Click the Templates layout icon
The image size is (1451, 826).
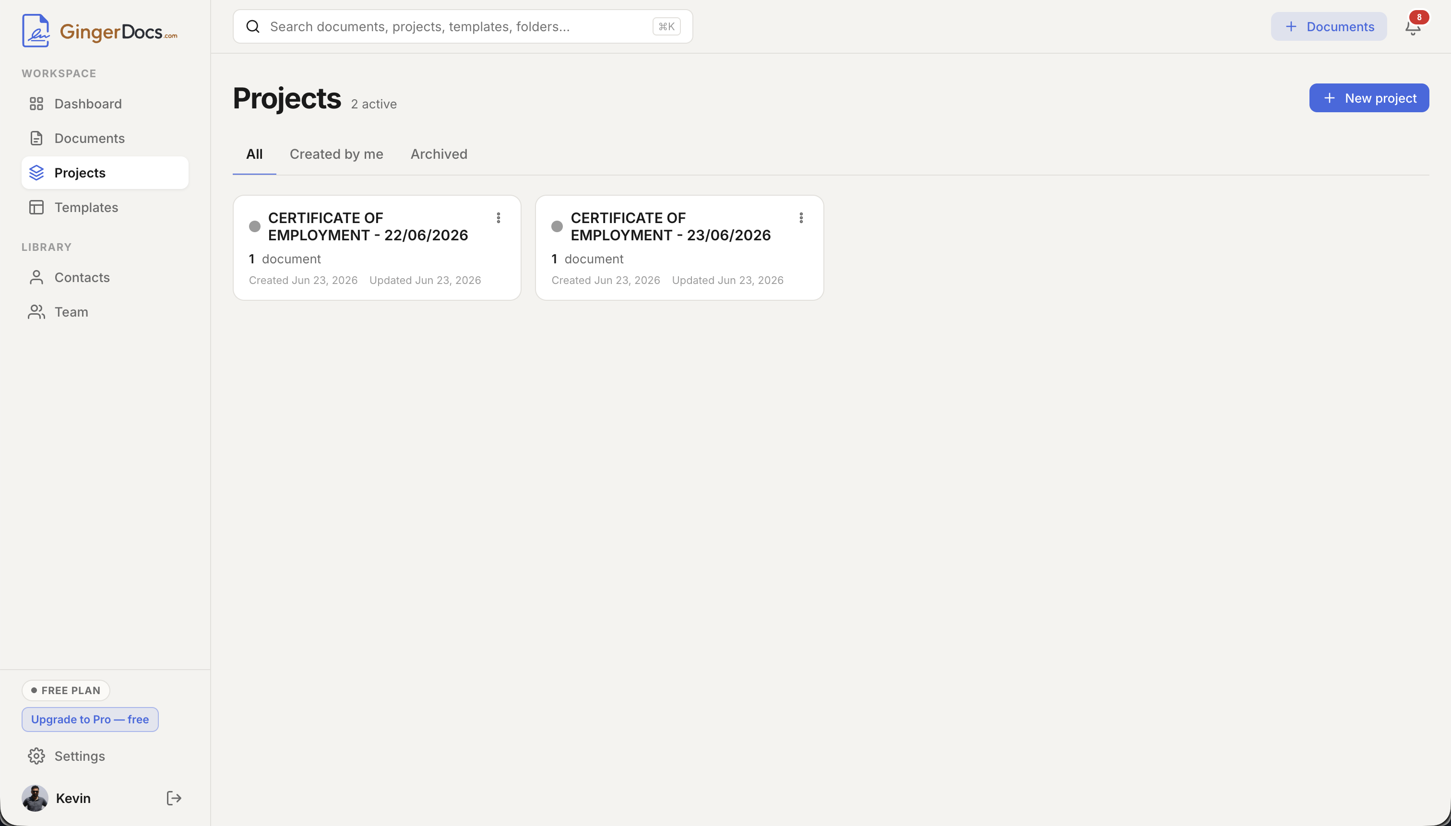click(x=36, y=208)
